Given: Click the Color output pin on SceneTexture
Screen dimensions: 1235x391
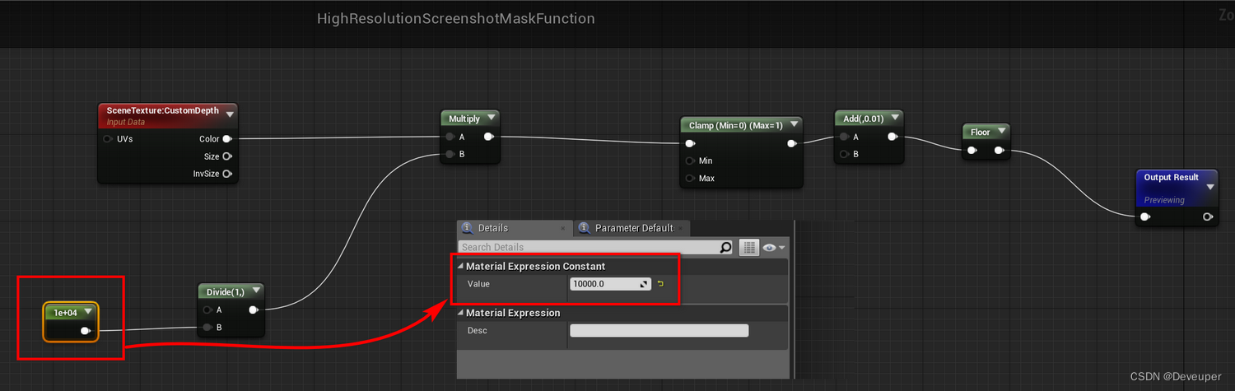Looking at the screenshot, I should tap(227, 139).
